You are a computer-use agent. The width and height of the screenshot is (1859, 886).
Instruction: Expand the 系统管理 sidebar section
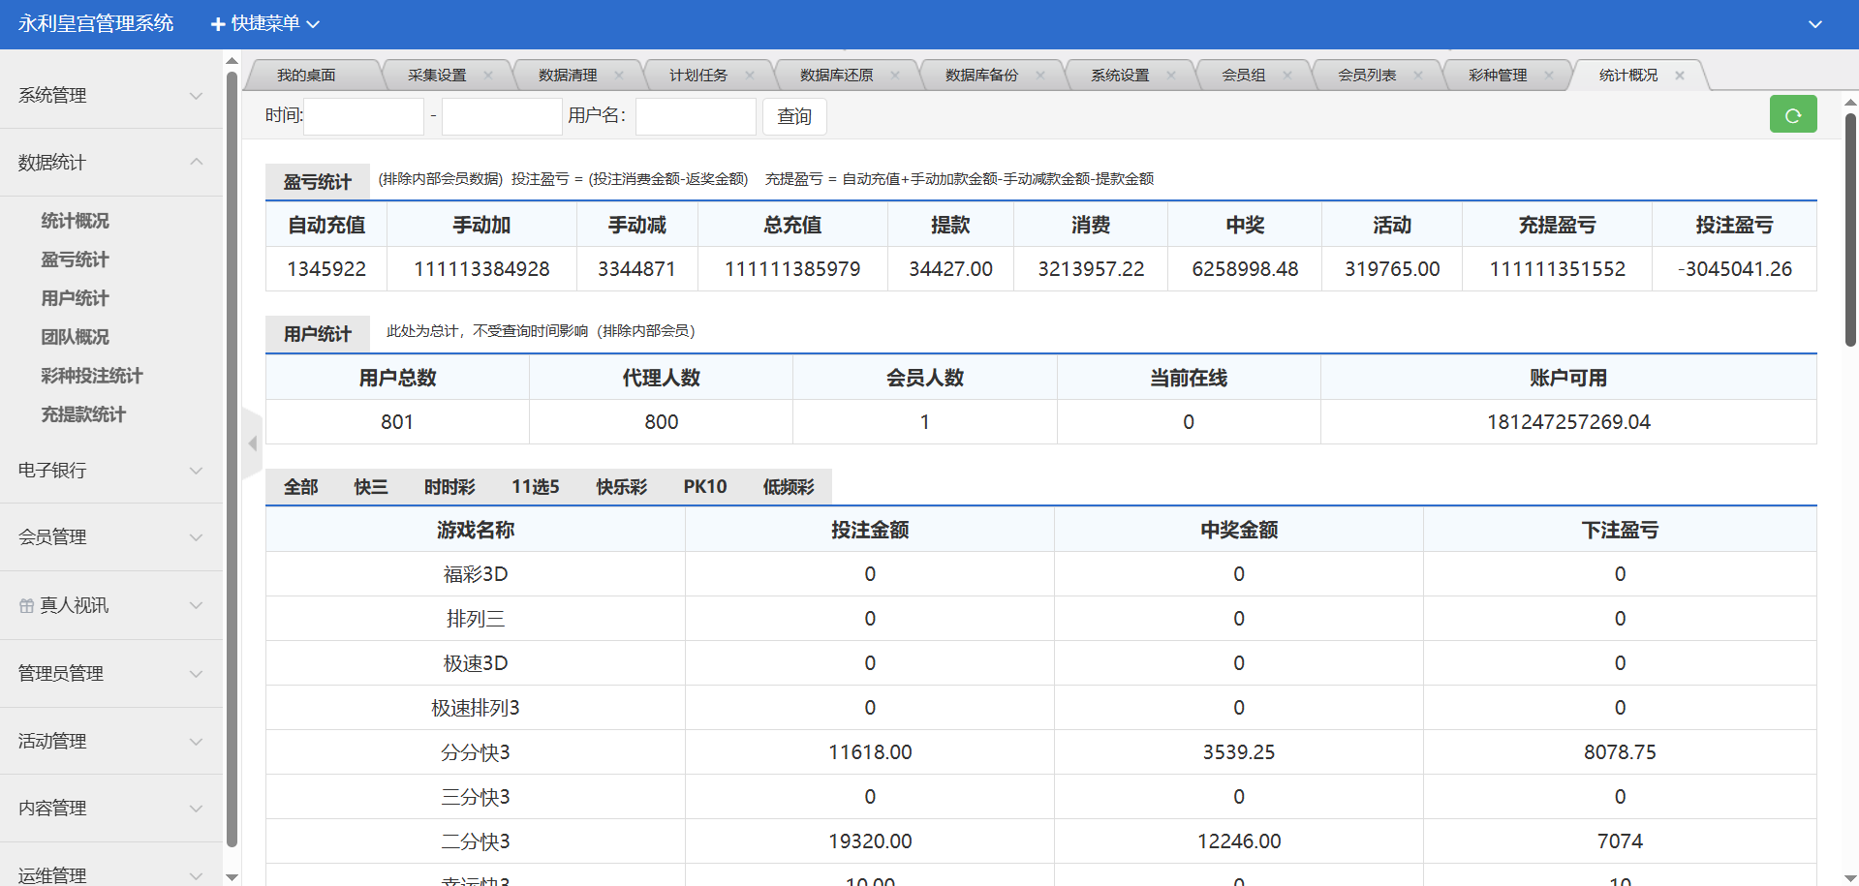(110, 95)
